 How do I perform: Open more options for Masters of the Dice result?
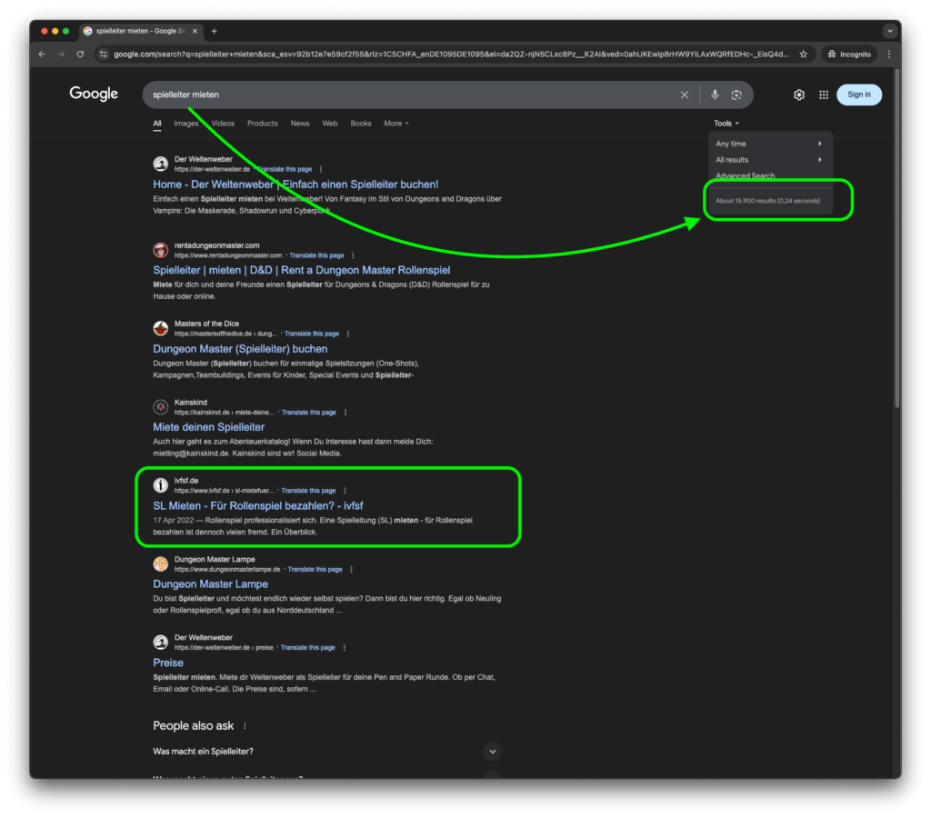tap(348, 334)
